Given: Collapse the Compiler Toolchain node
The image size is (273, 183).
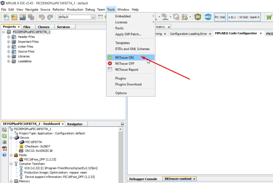Looking at the screenshot, I should (x=11, y=164).
